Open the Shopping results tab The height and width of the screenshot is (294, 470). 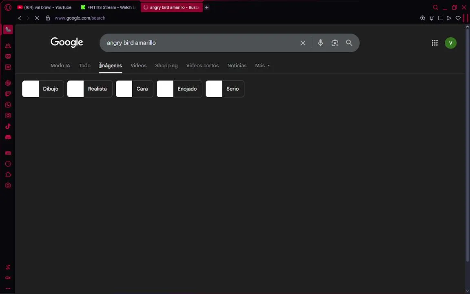166,65
